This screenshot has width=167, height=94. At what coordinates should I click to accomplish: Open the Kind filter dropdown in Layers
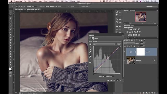coord(127,40)
